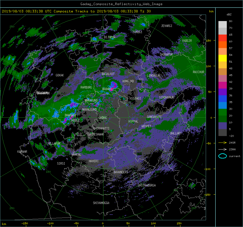Click the BIJAPUR city label
Image resolution: width=243 pixels, height=227 pixels.
tap(110, 37)
